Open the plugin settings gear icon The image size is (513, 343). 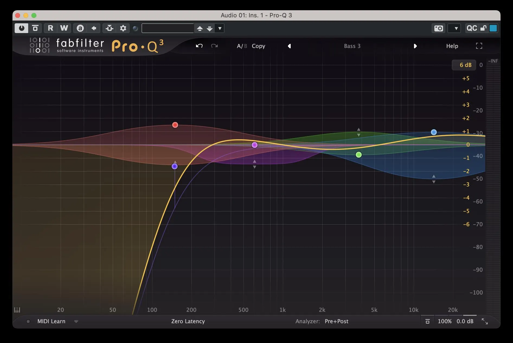tap(123, 28)
